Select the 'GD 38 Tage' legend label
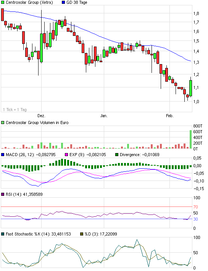The image size is (208, 271). pyautogui.click(x=77, y=2)
